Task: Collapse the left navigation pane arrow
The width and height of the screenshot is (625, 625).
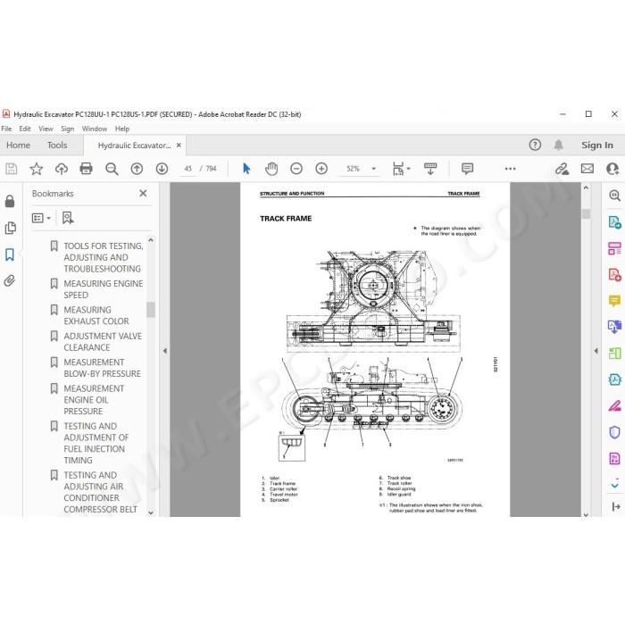Action: [x=164, y=351]
